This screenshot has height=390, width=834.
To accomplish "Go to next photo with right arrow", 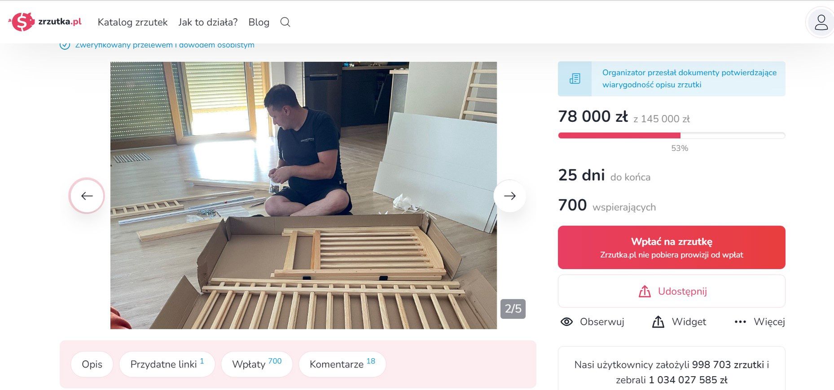I will 509,196.
